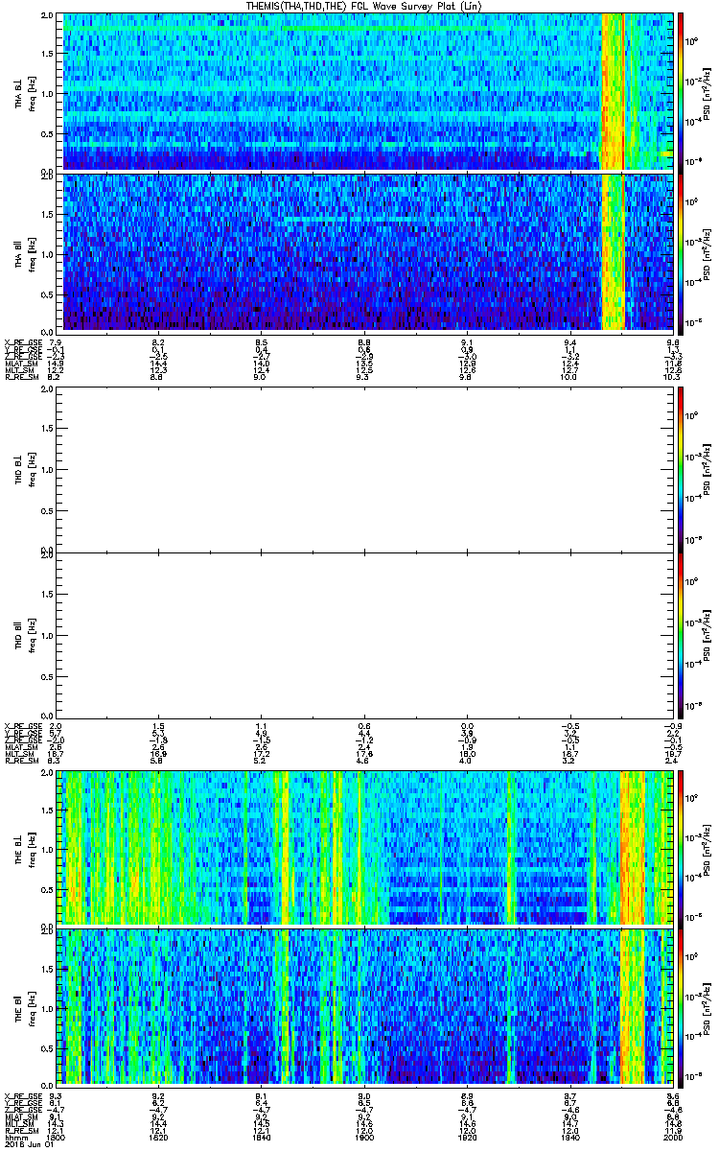Screen dimensions: 719x1151
Task: Click the 2016 Jun 01 date label
Action: point(27,1144)
